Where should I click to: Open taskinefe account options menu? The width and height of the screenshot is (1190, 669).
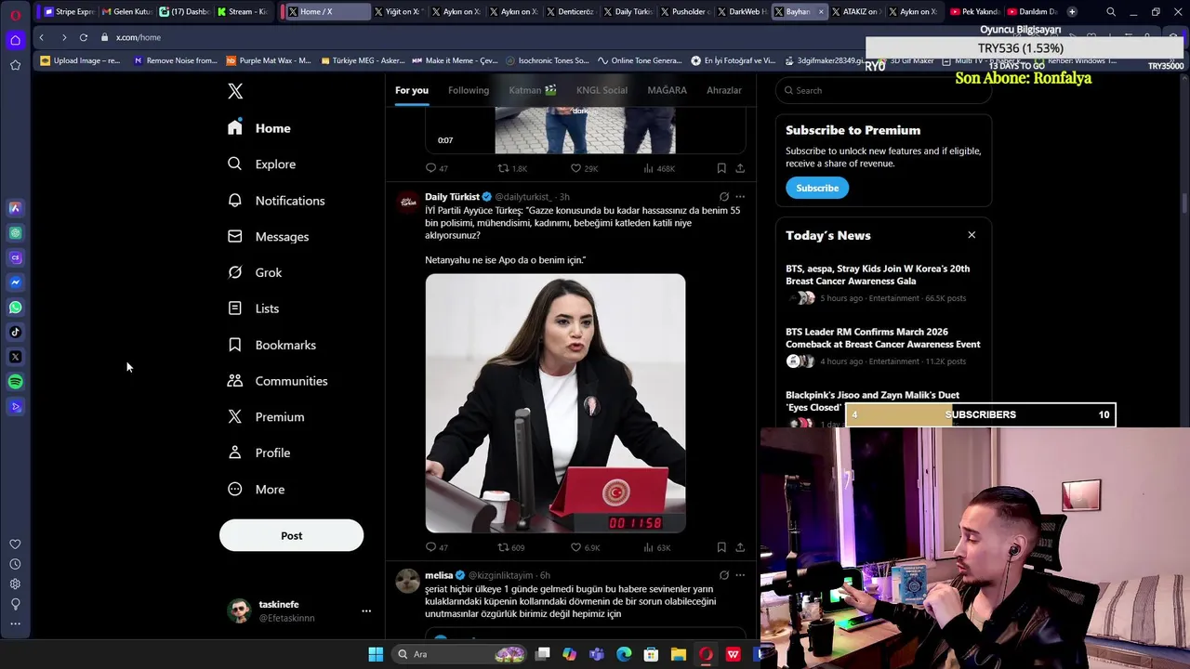tap(366, 610)
